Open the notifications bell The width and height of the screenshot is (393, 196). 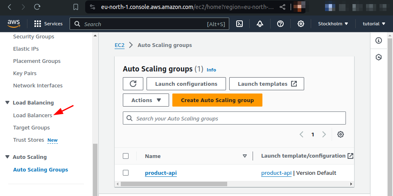[260, 24]
